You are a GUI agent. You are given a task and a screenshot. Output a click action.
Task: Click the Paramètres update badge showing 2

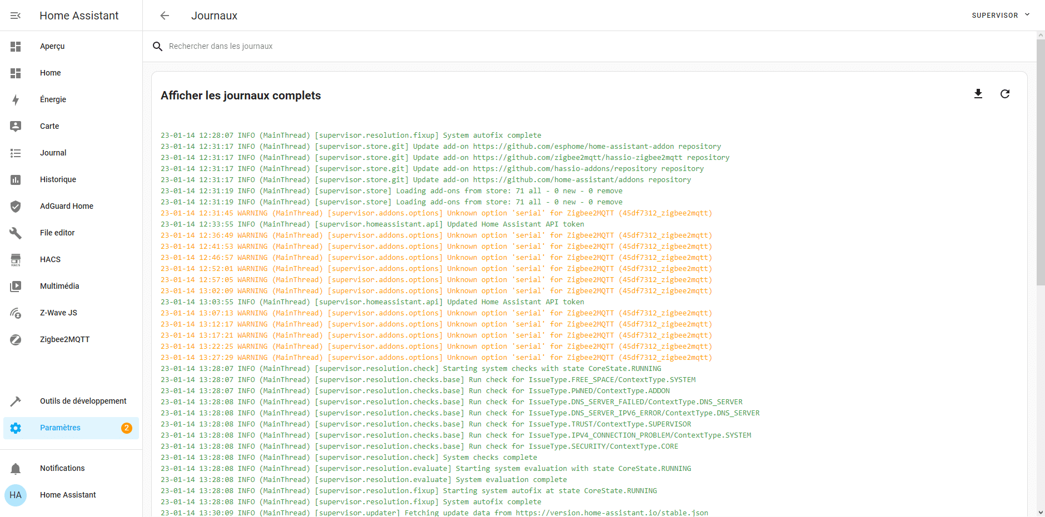pos(127,428)
